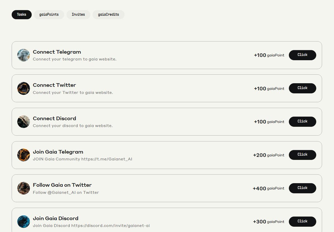Click the +400 gaiaPoint reward value
The height and width of the screenshot is (232, 334).
pos(269,188)
